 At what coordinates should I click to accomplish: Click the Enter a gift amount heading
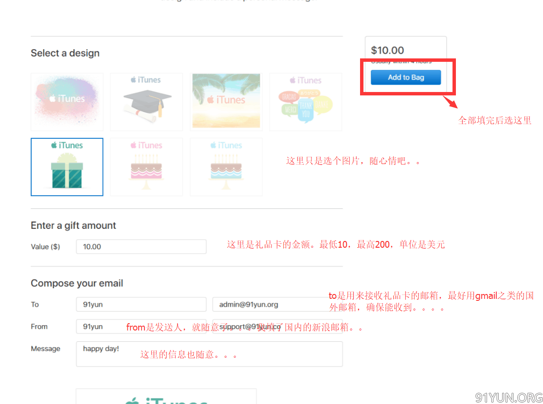73,225
